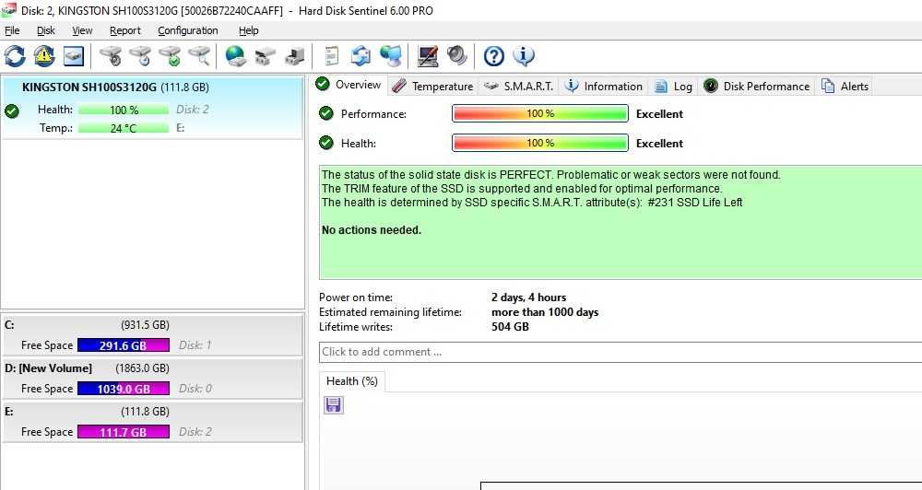Click the green check next to Performance
The width and height of the screenshot is (922, 490).
326,112
